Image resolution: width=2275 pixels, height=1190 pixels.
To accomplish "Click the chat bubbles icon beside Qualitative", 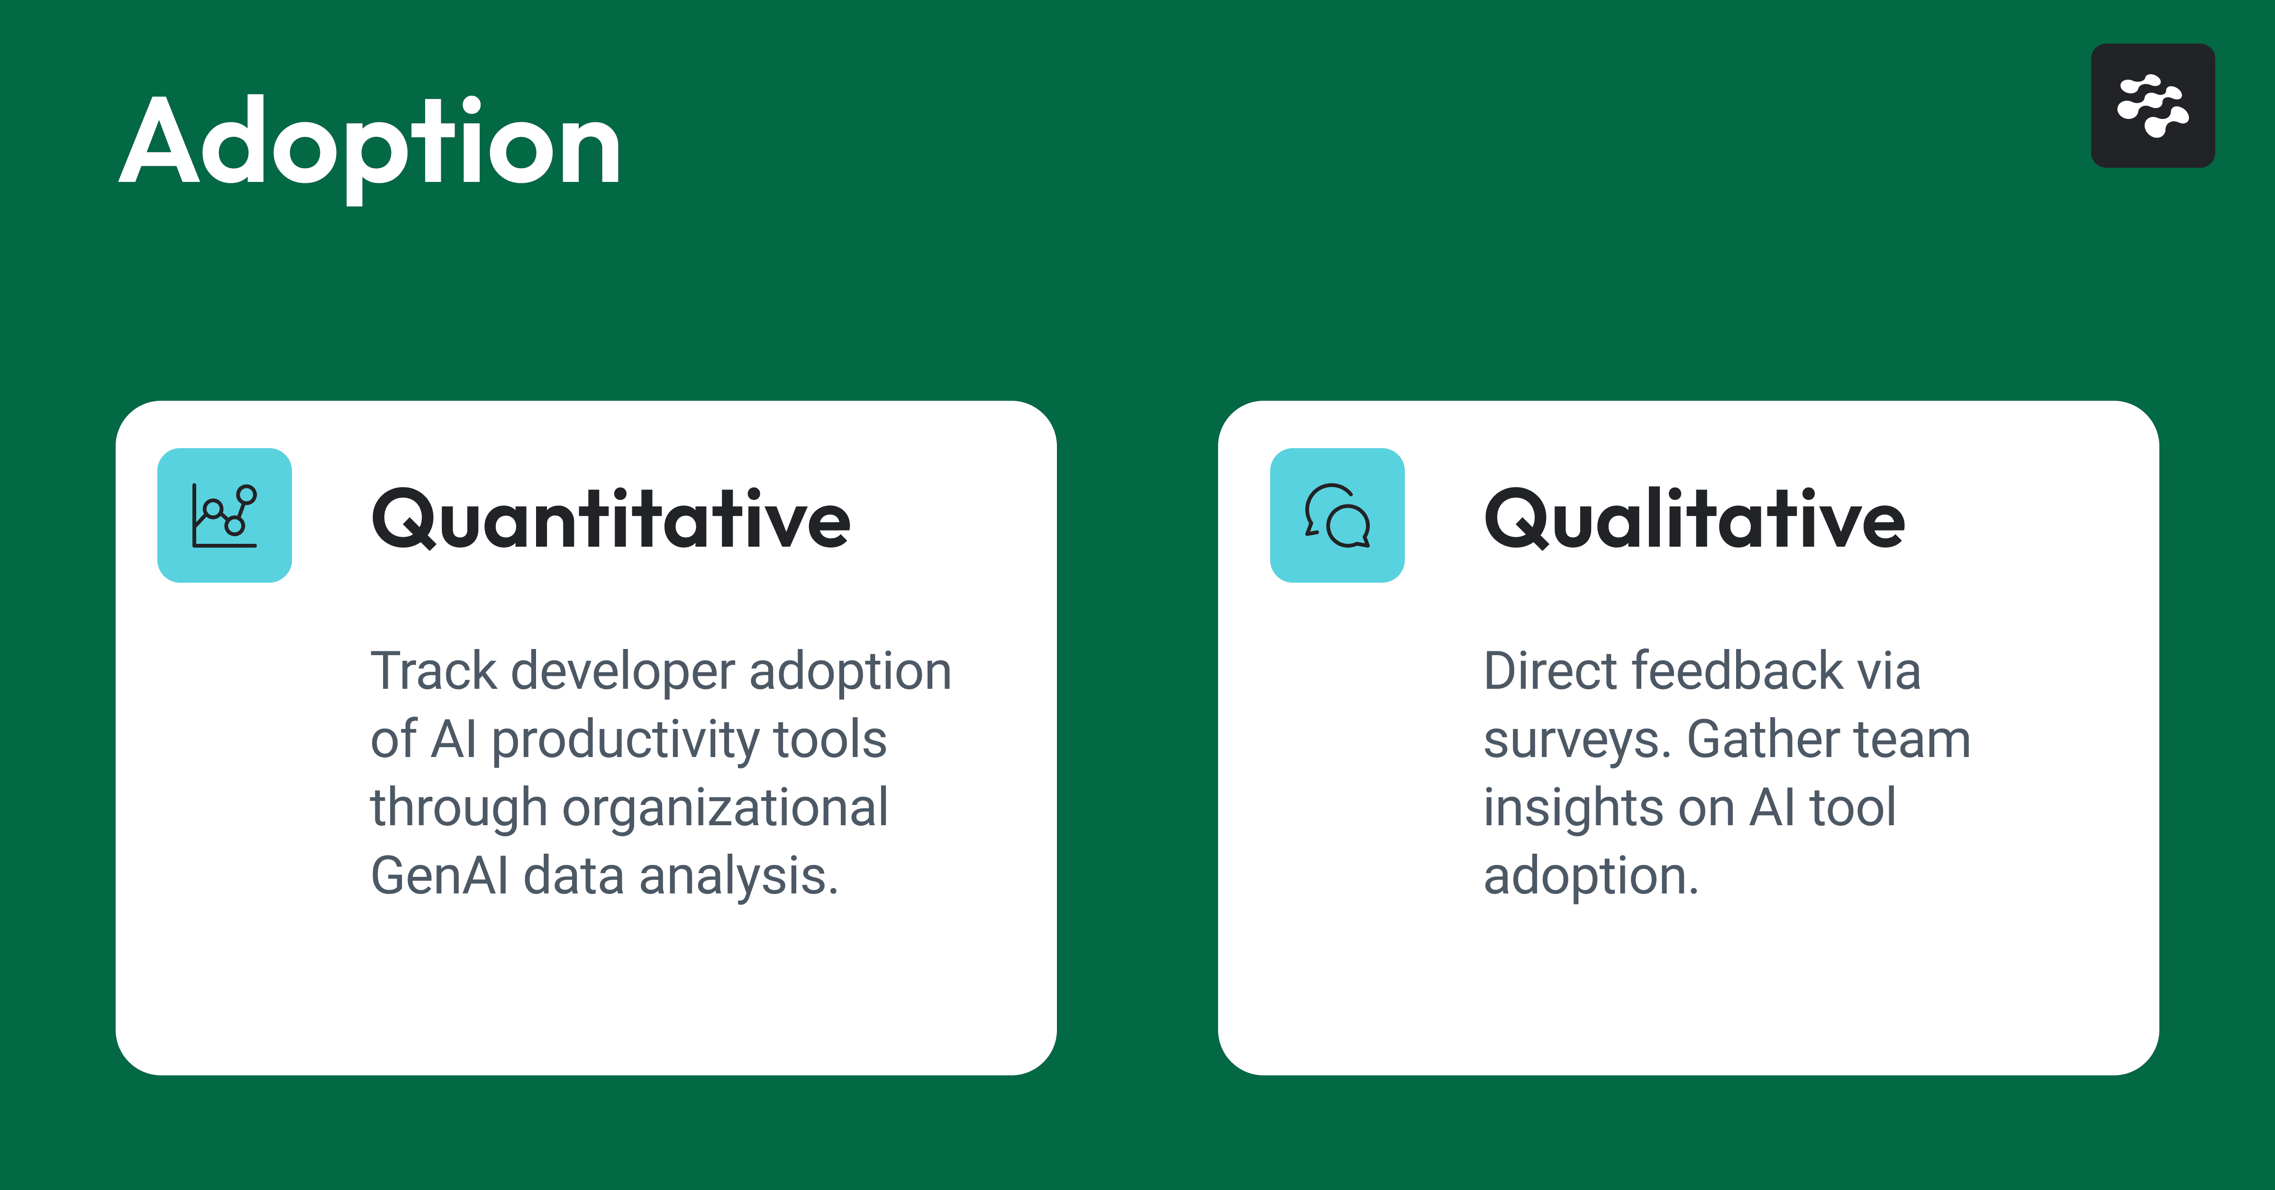I will [1337, 515].
